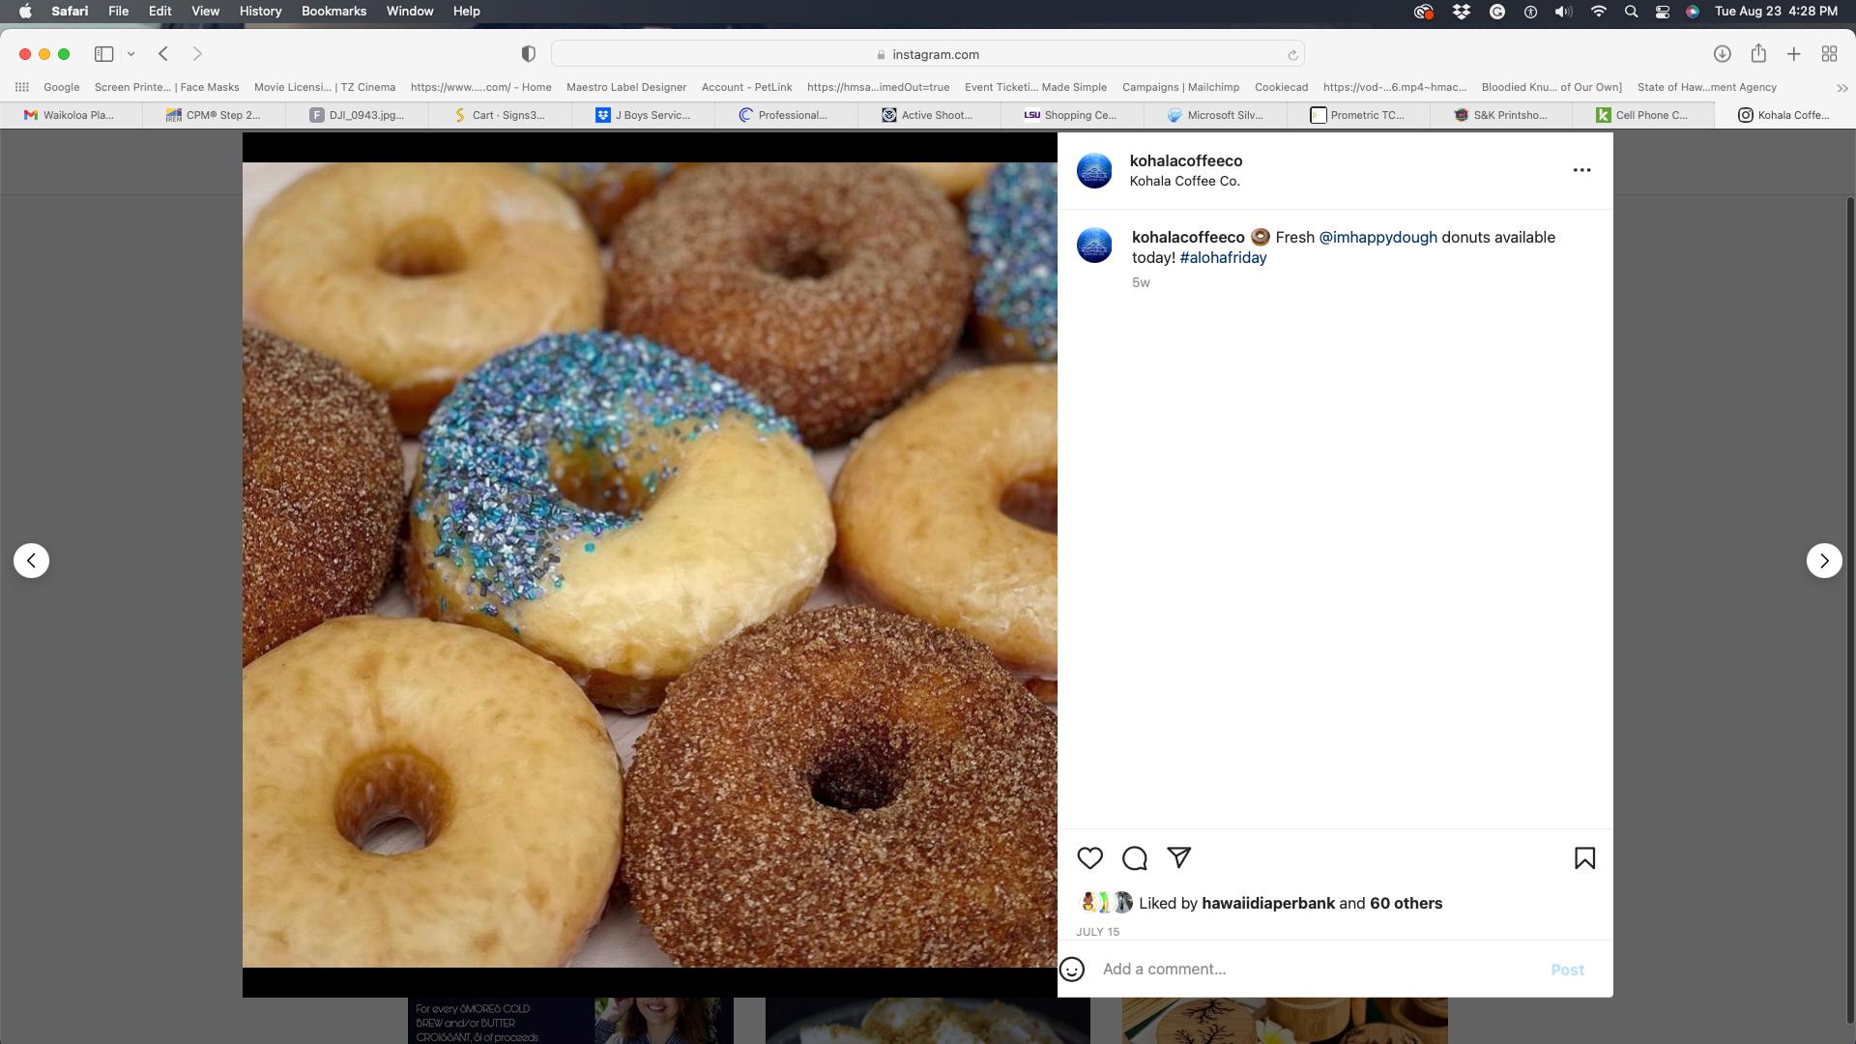
Task: Go to the next post arrow
Action: (x=1823, y=561)
